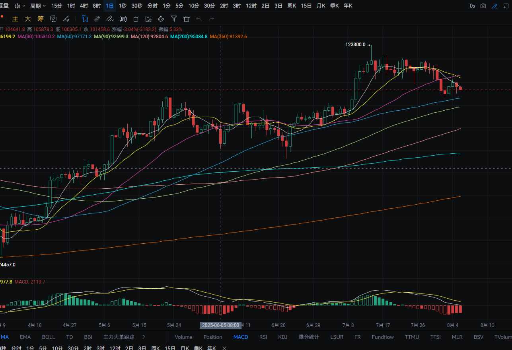Expand the candlestick chart type dropdown
Viewport: 512px width, 350px height.
pyautogui.click(x=20, y=6)
